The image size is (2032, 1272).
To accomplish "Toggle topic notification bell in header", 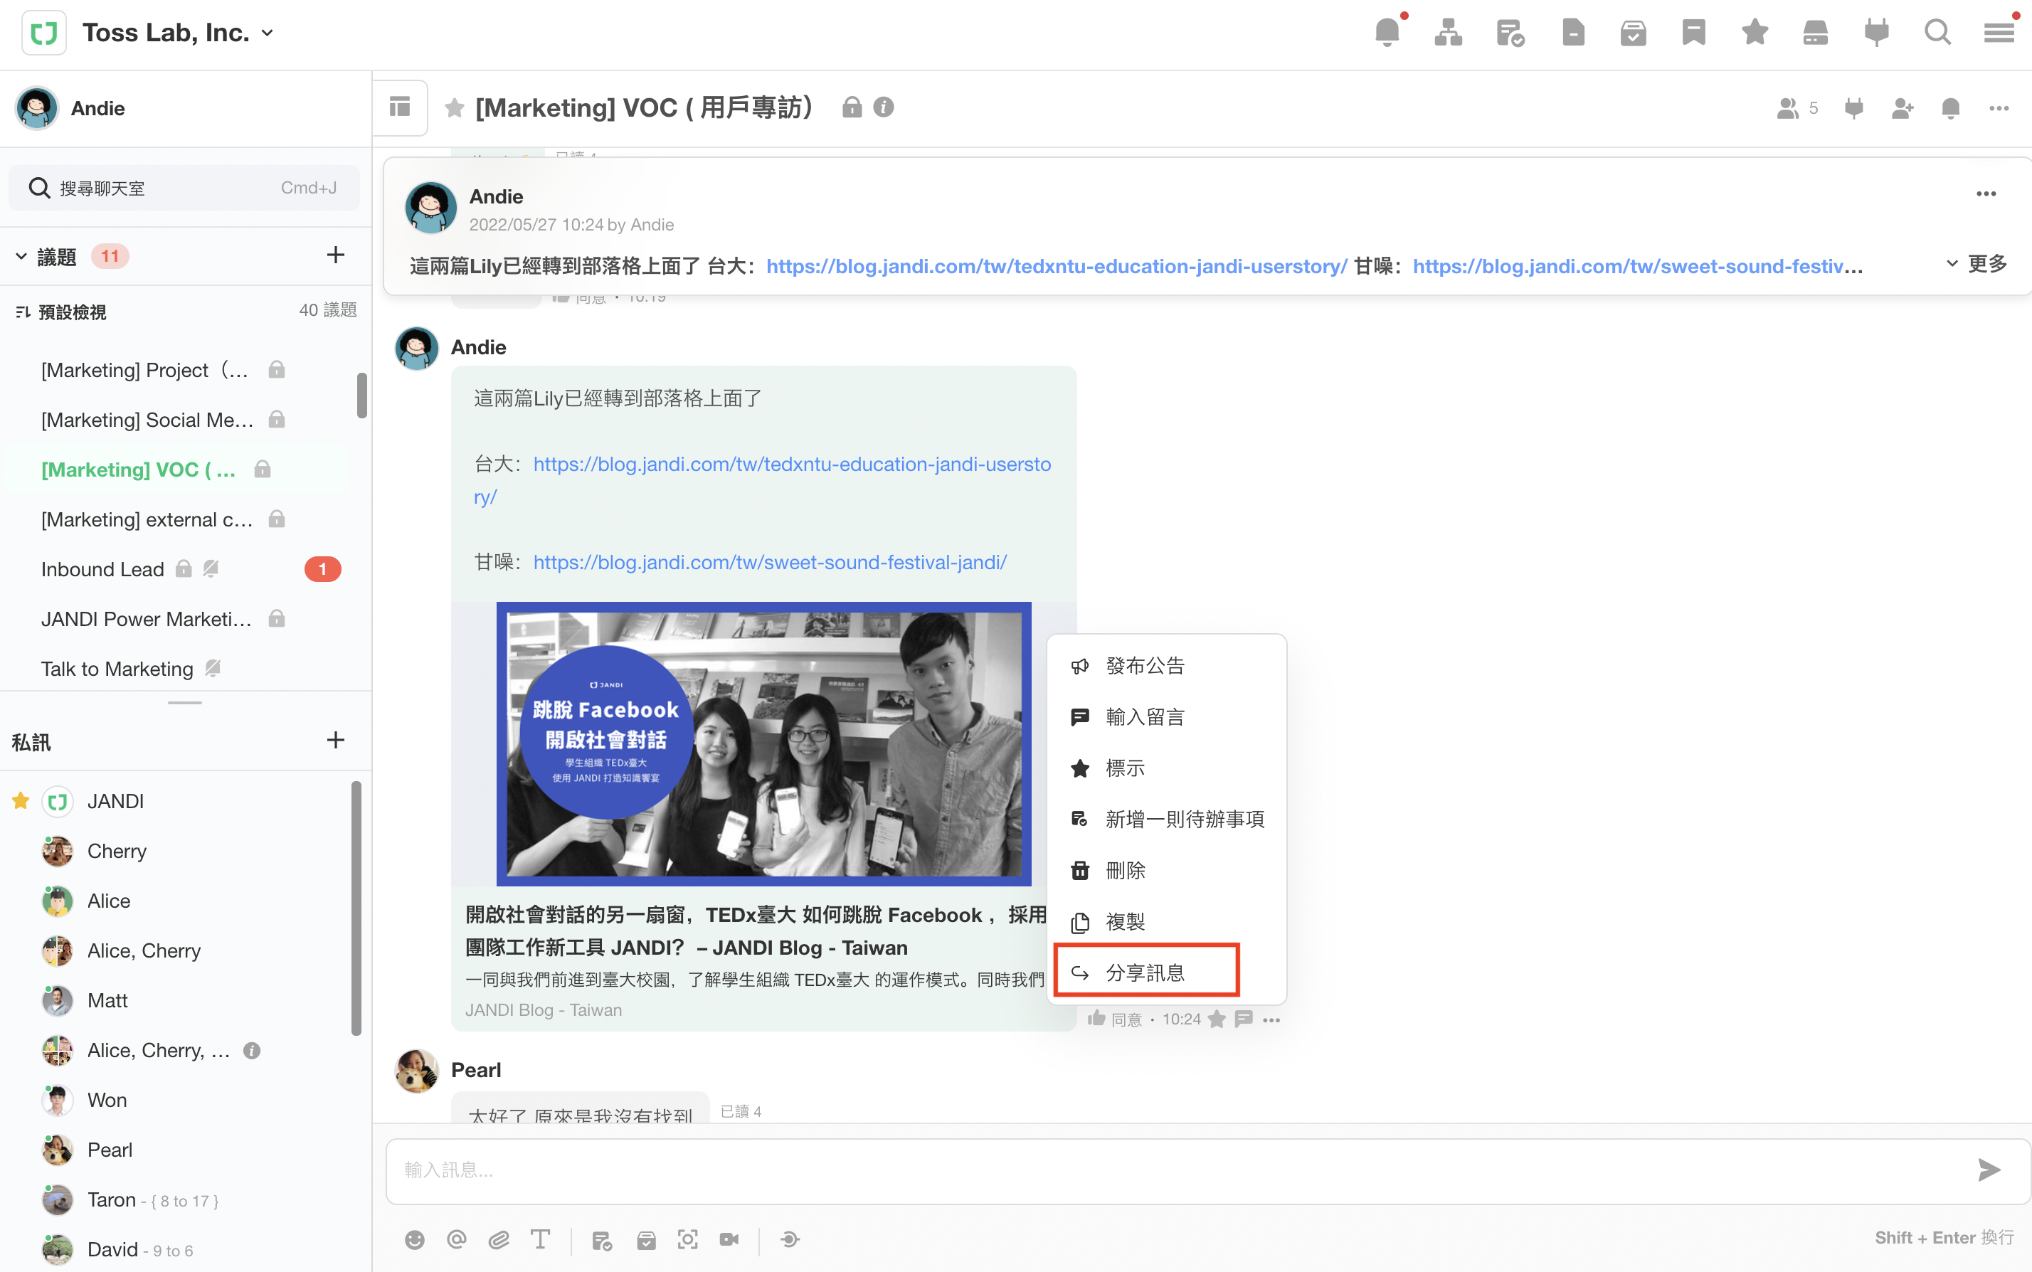I will (x=1950, y=107).
